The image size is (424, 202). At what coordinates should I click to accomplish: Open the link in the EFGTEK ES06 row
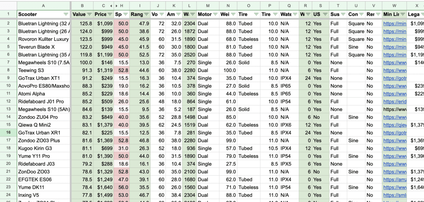click(395, 179)
